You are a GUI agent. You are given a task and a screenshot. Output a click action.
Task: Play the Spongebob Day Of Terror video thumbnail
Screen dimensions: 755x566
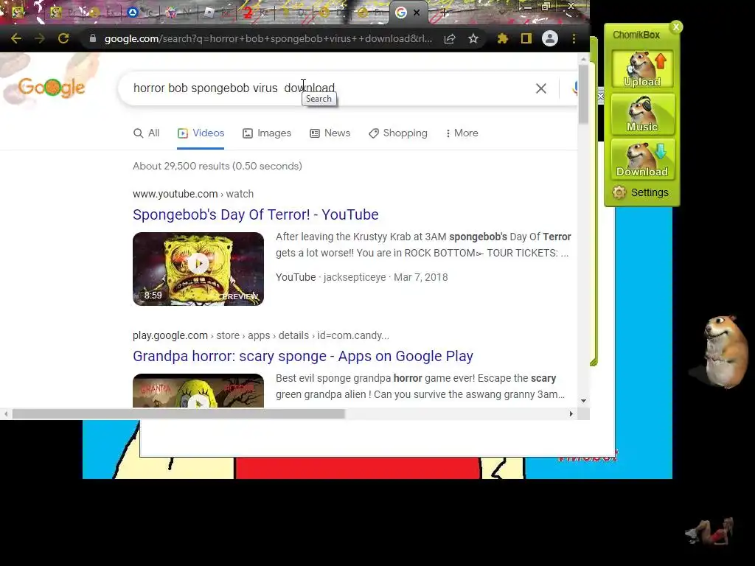click(198, 268)
